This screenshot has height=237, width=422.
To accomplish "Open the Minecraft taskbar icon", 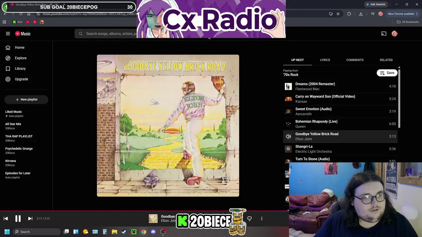I will 134,232.
